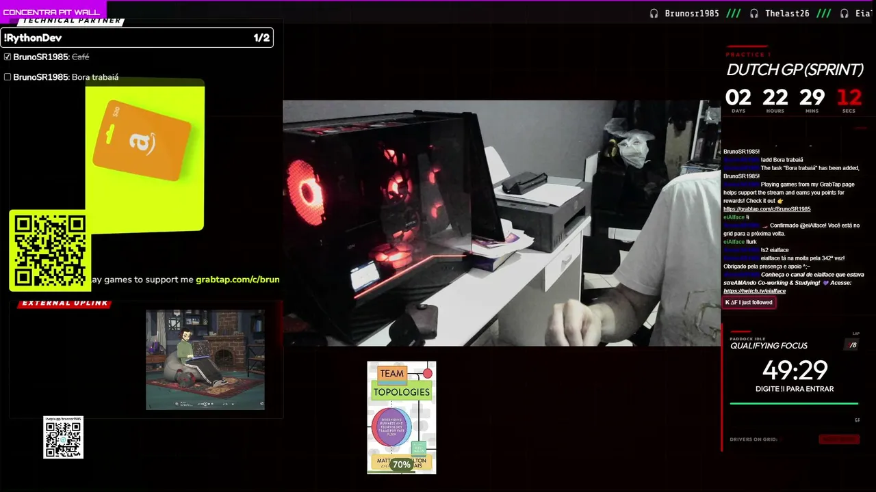The width and height of the screenshot is (876, 492).
Task: Click the small white QR code
Action: 64,437
